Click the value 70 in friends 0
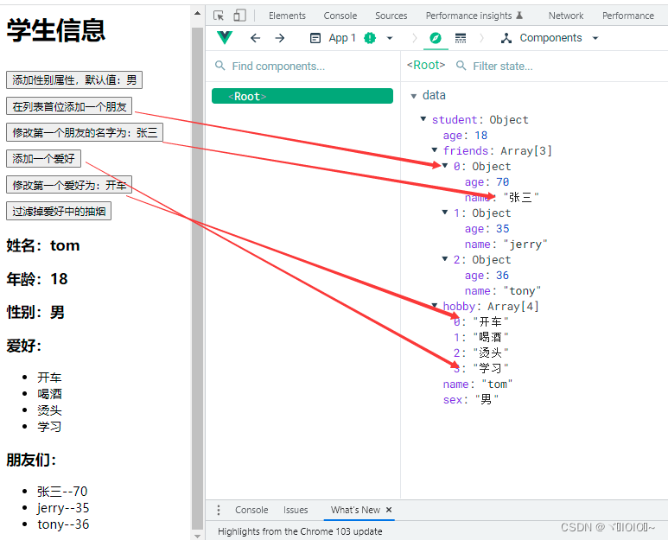This screenshot has height=540, width=668. click(503, 181)
